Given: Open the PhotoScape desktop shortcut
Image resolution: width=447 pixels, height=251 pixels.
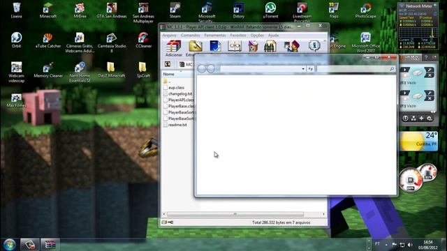Looking at the screenshot, I should pos(365,10).
